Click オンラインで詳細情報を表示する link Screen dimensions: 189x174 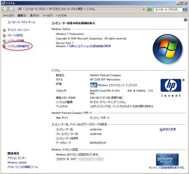(167, 168)
